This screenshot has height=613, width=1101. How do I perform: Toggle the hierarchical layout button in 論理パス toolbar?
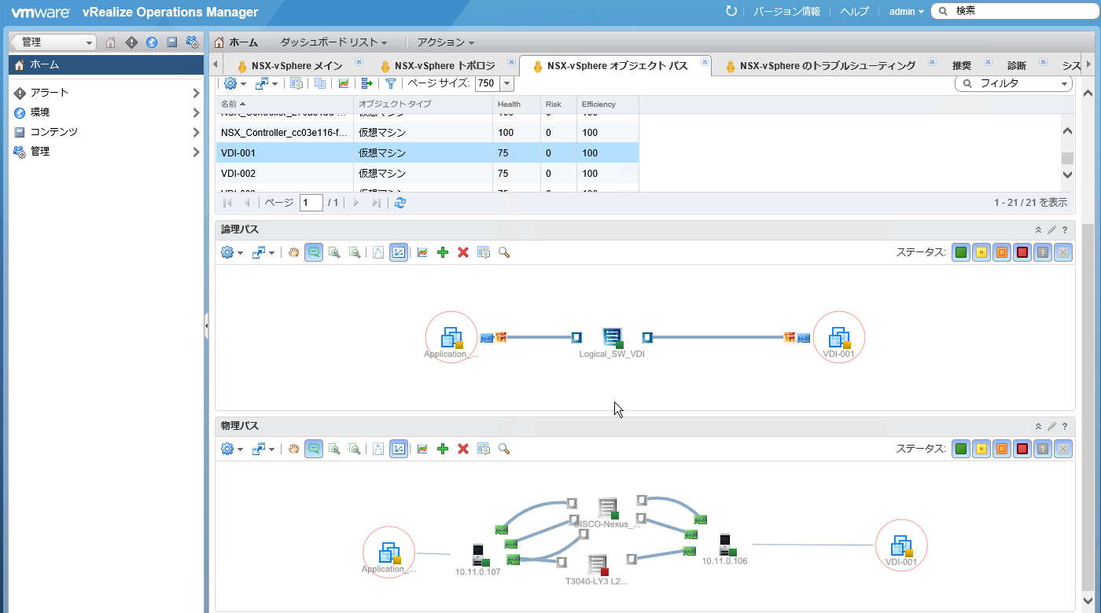[x=378, y=252]
